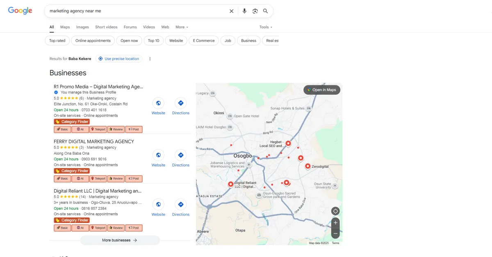Apply the Business filter chip
Screen dimensions: 492x257
248,41
